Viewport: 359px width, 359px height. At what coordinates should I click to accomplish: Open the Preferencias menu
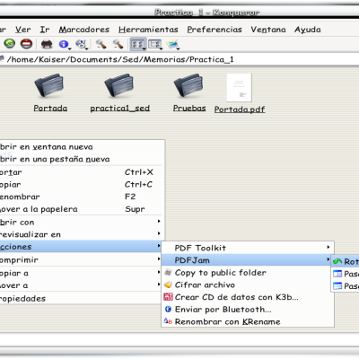(215, 30)
